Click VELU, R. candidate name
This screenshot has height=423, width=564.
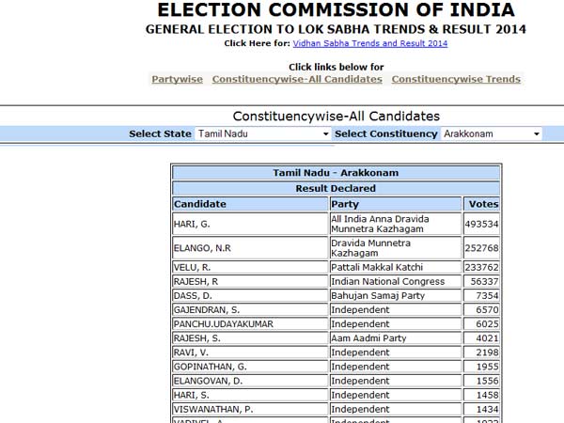pos(193,267)
